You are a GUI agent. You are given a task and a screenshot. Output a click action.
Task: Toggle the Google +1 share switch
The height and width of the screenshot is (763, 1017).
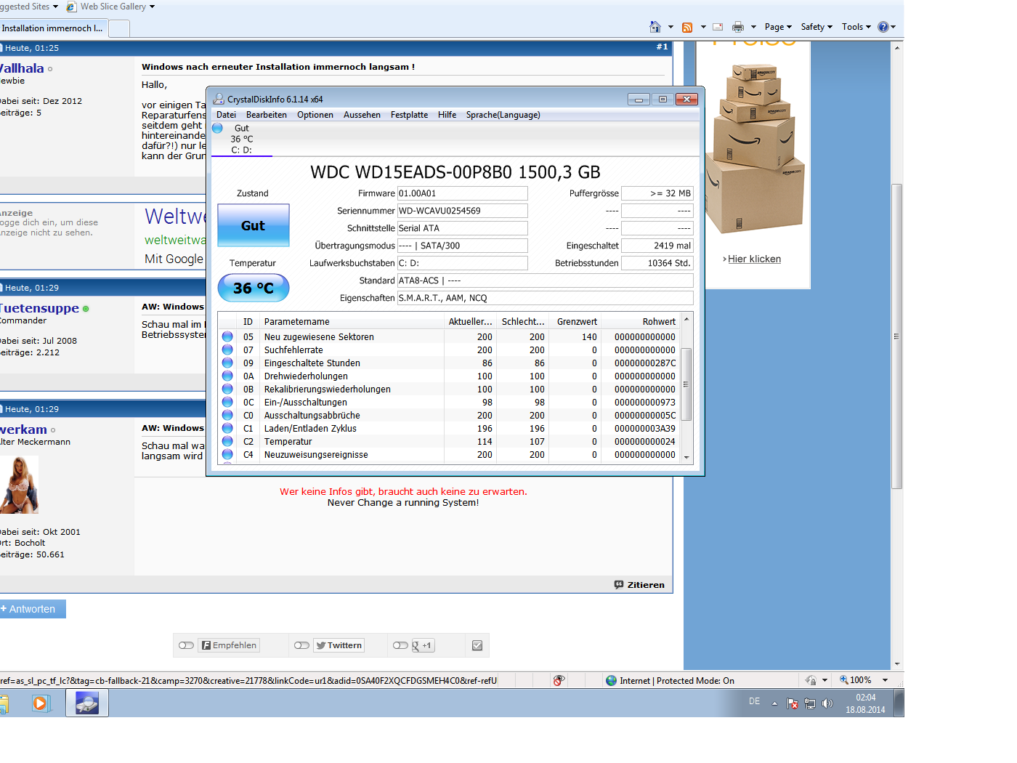[x=401, y=645]
